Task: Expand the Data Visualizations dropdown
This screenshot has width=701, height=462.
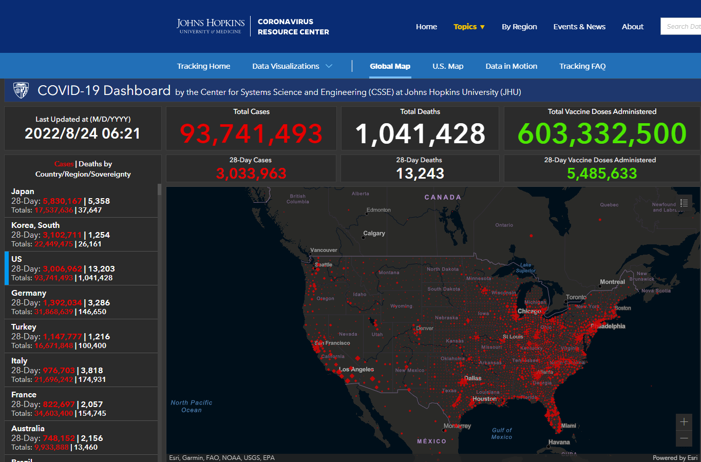Action: (x=292, y=66)
